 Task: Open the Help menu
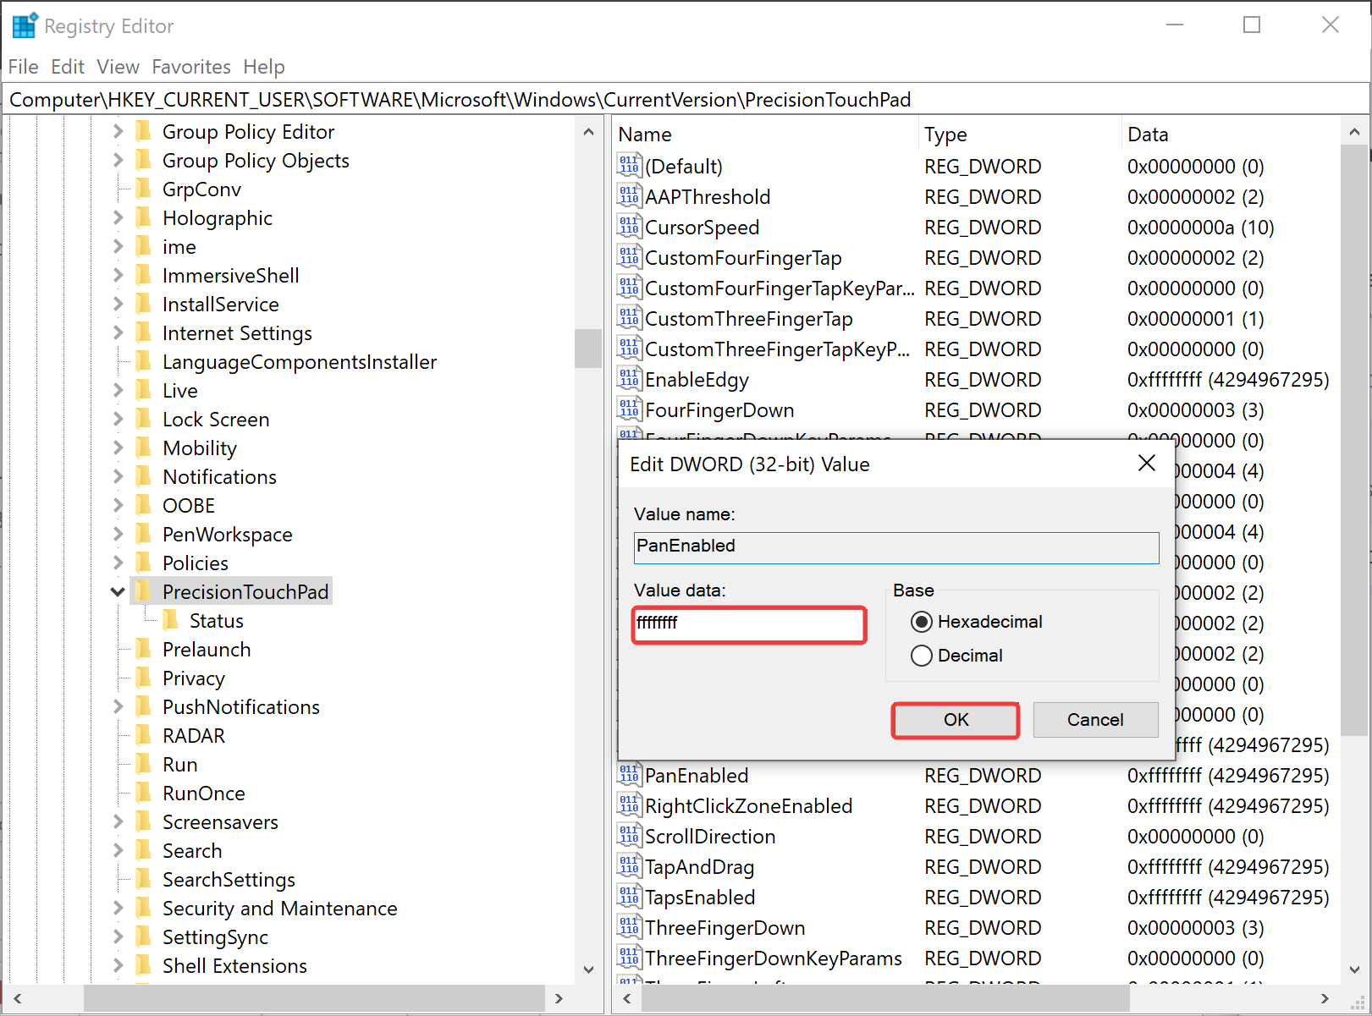(x=264, y=66)
